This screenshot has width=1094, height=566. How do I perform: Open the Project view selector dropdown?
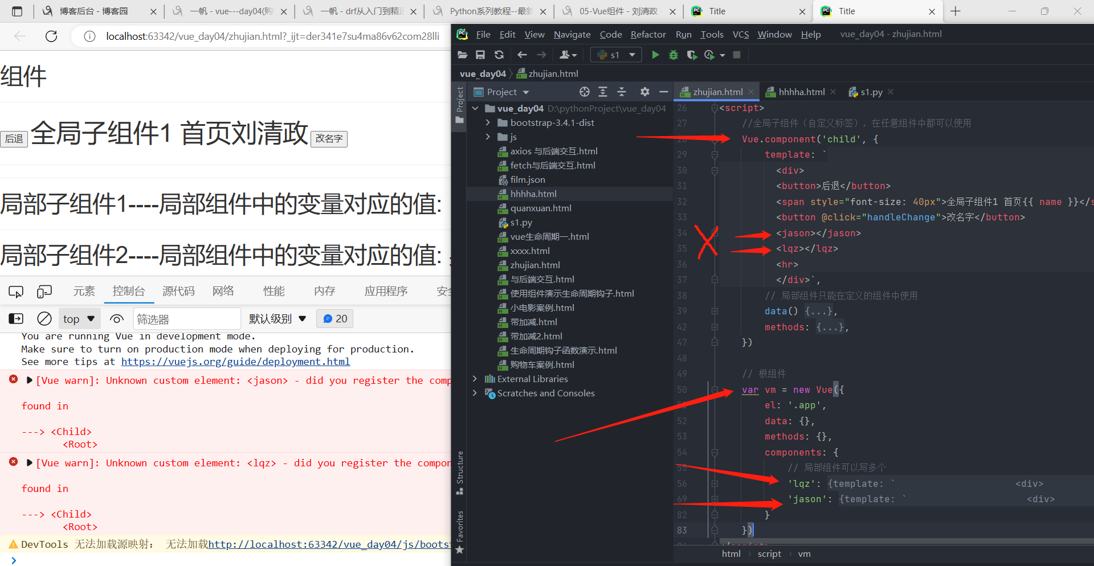click(501, 92)
